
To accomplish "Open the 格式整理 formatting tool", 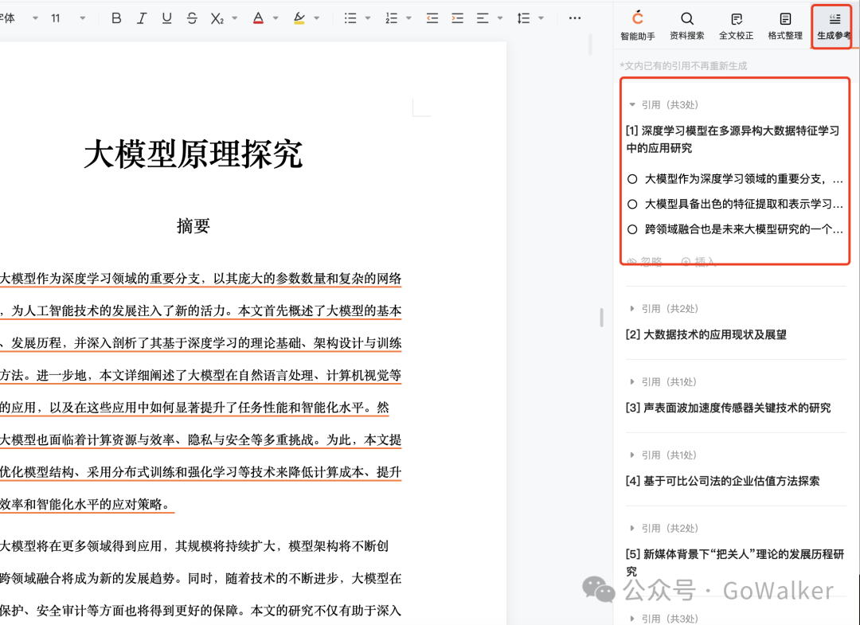I will [x=785, y=25].
